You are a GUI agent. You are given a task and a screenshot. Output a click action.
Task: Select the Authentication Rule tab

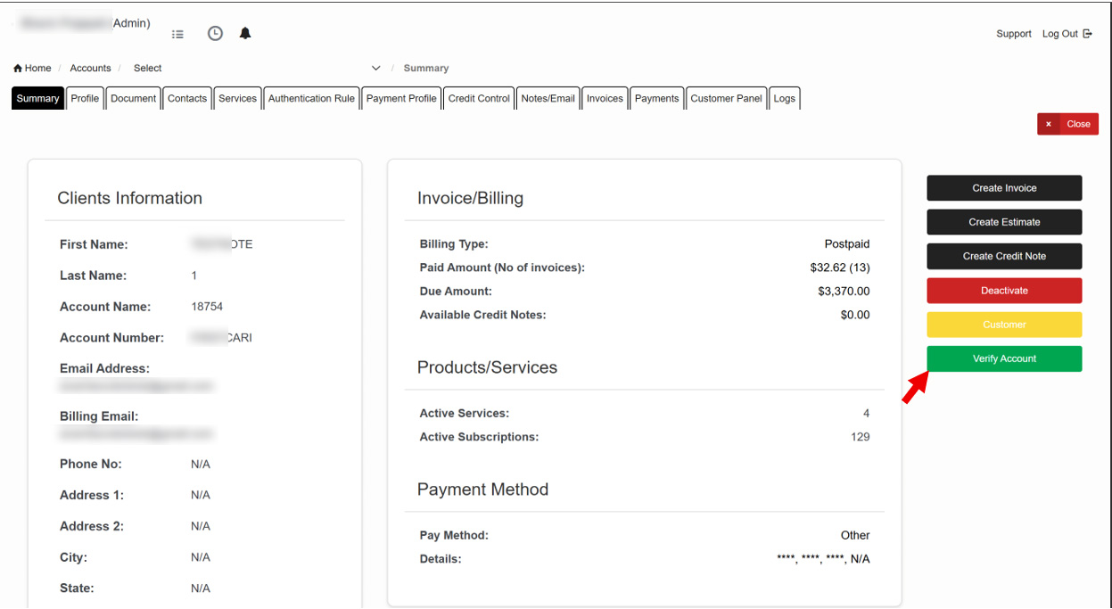(x=311, y=99)
